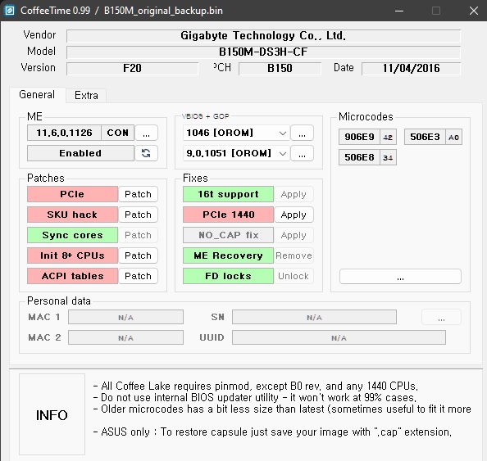487x461 pixels.
Task: Click Patch button for ACPI tables
Action: point(138,276)
